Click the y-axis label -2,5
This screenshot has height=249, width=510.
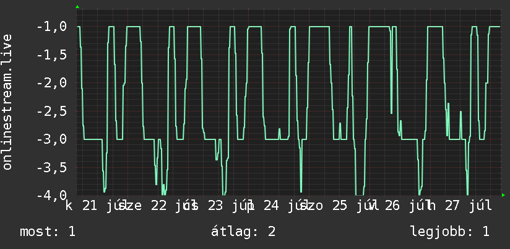point(52,111)
